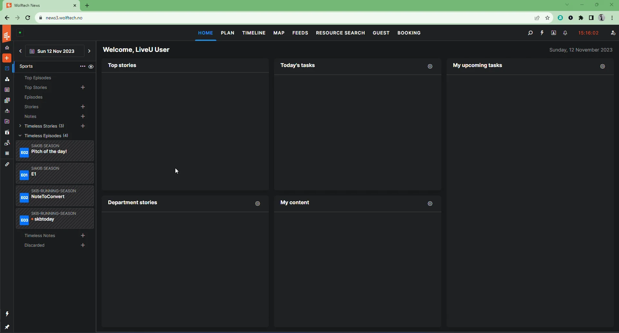Open the clapperboard star icon in sidebar
Screen dimensions: 619x333
pyautogui.click(x=7, y=132)
